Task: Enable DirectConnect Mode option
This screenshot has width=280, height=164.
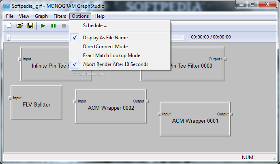Action: (120, 47)
